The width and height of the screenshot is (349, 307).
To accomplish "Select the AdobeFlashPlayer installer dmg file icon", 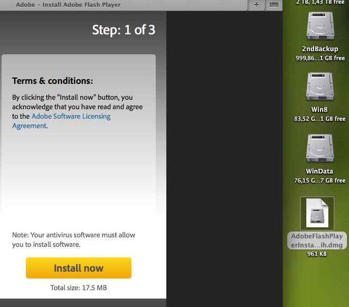I will [317, 213].
